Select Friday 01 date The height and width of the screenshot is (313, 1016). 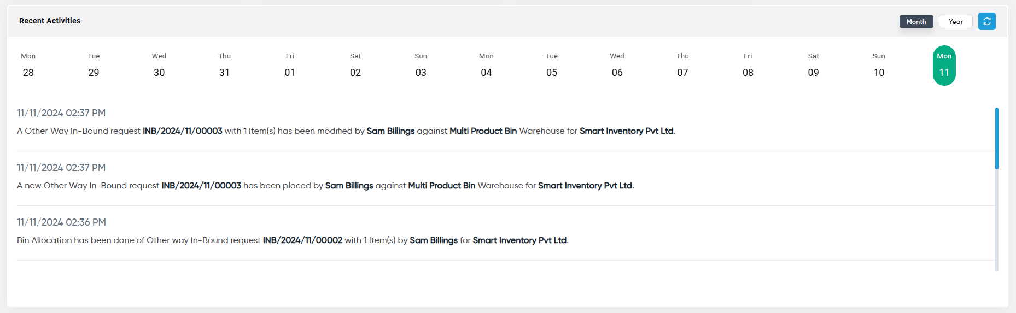pyautogui.click(x=290, y=66)
